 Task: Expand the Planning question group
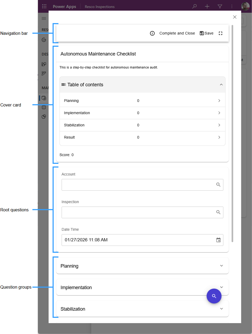coord(221,266)
